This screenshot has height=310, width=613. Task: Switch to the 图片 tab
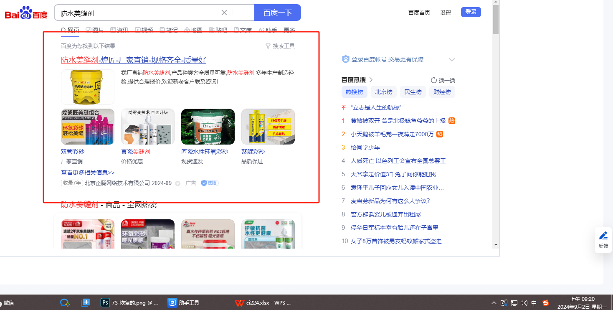95,30
